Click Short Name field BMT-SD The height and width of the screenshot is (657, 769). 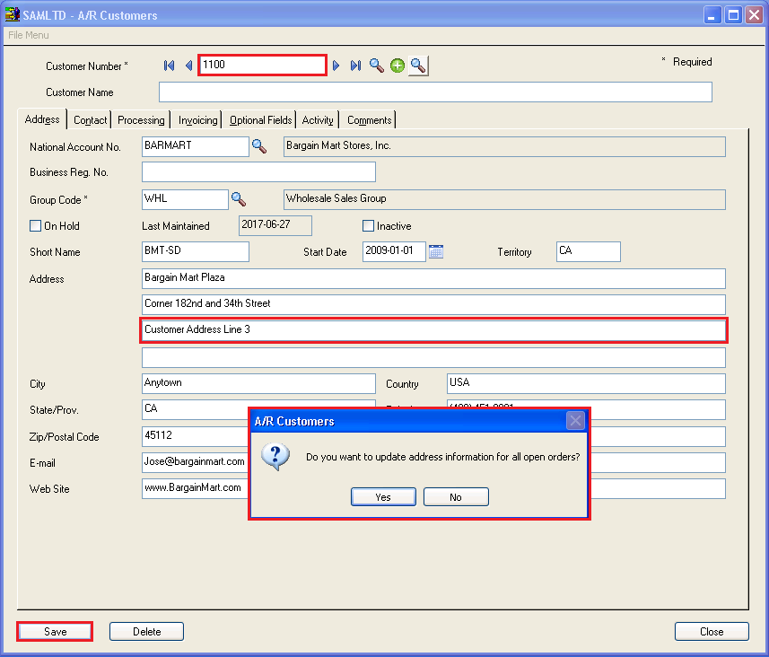pos(196,251)
